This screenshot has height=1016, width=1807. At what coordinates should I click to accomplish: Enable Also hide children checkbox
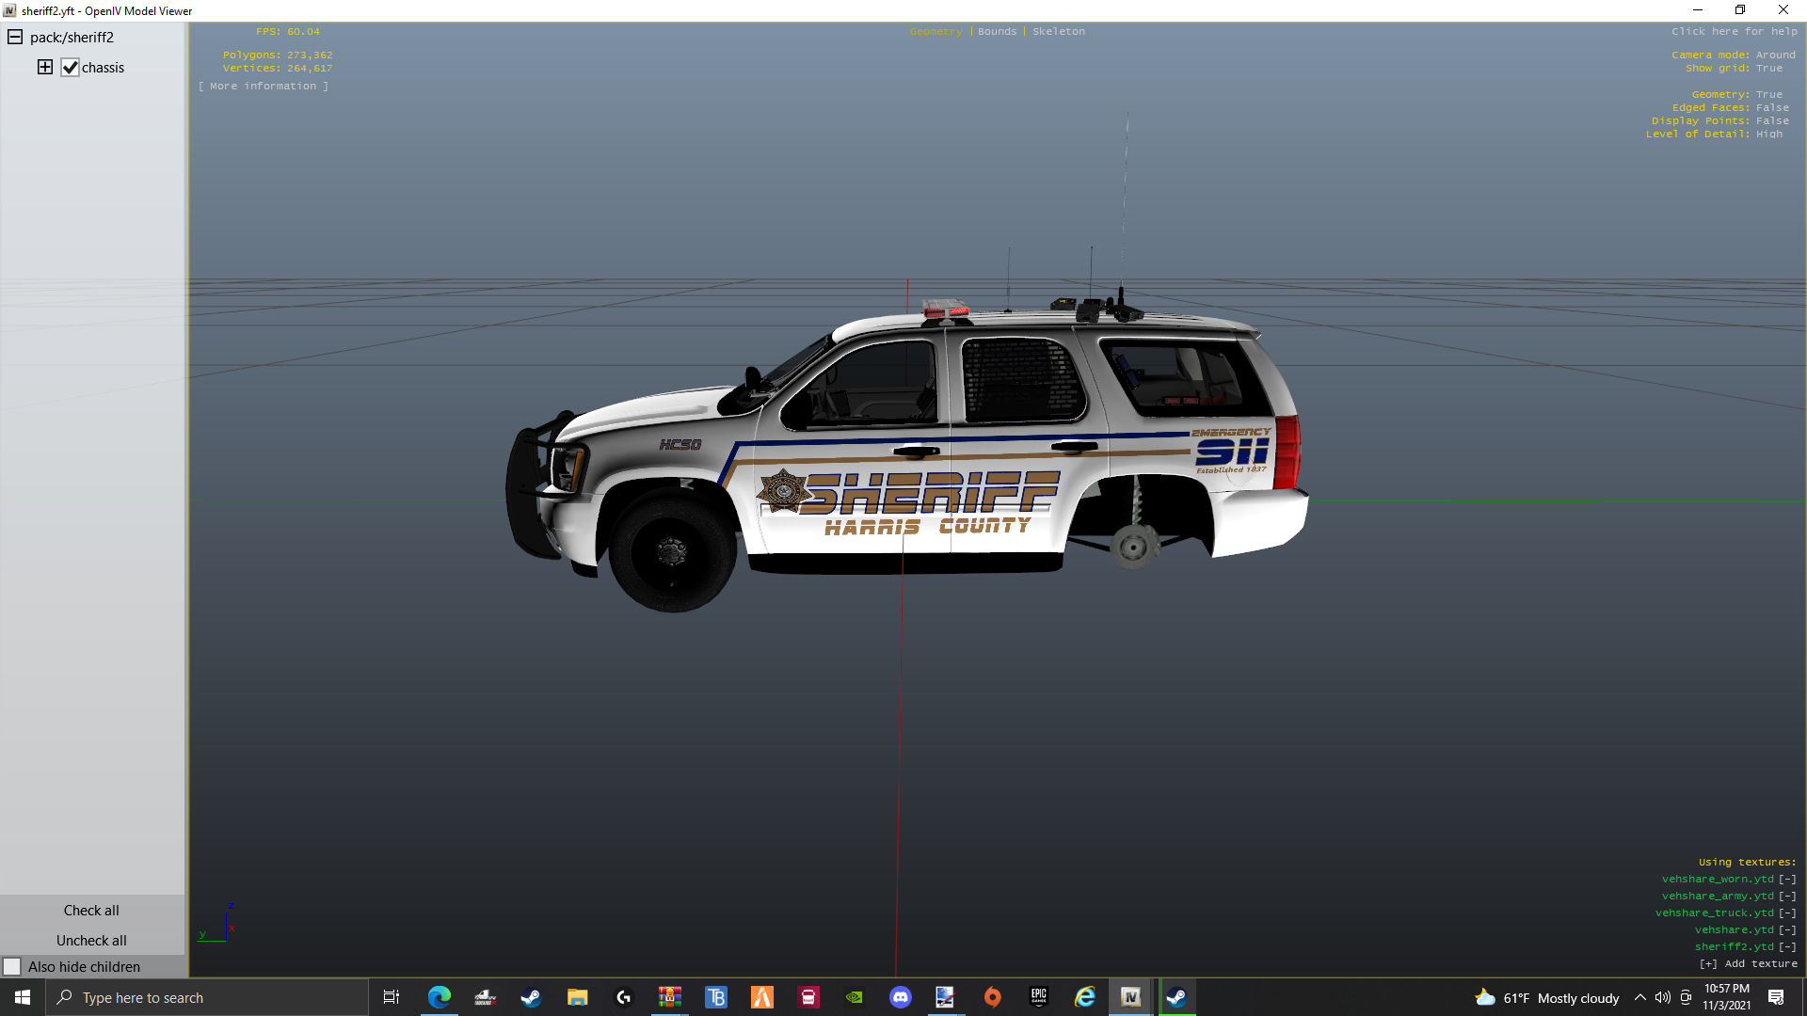pyautogui.click(x=12, y=966)
